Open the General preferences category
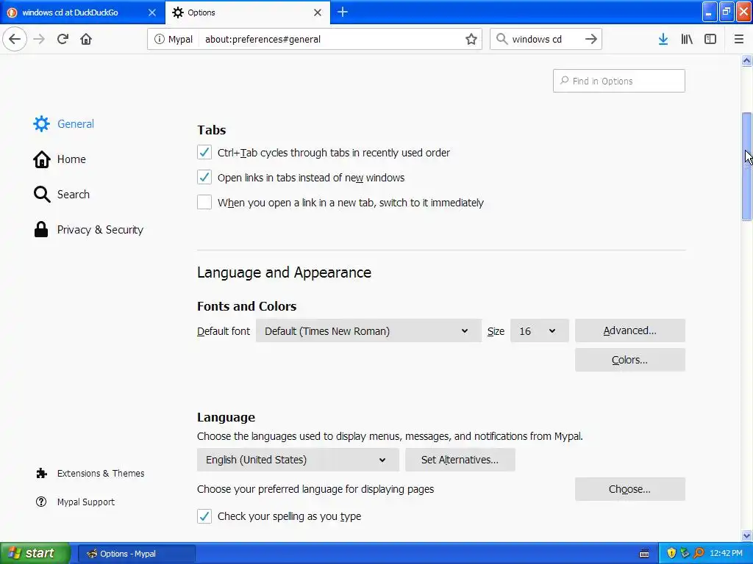 pos(64,123)
